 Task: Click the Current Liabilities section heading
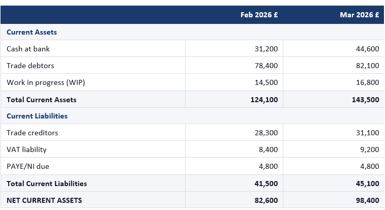click(x=37, y=116)
